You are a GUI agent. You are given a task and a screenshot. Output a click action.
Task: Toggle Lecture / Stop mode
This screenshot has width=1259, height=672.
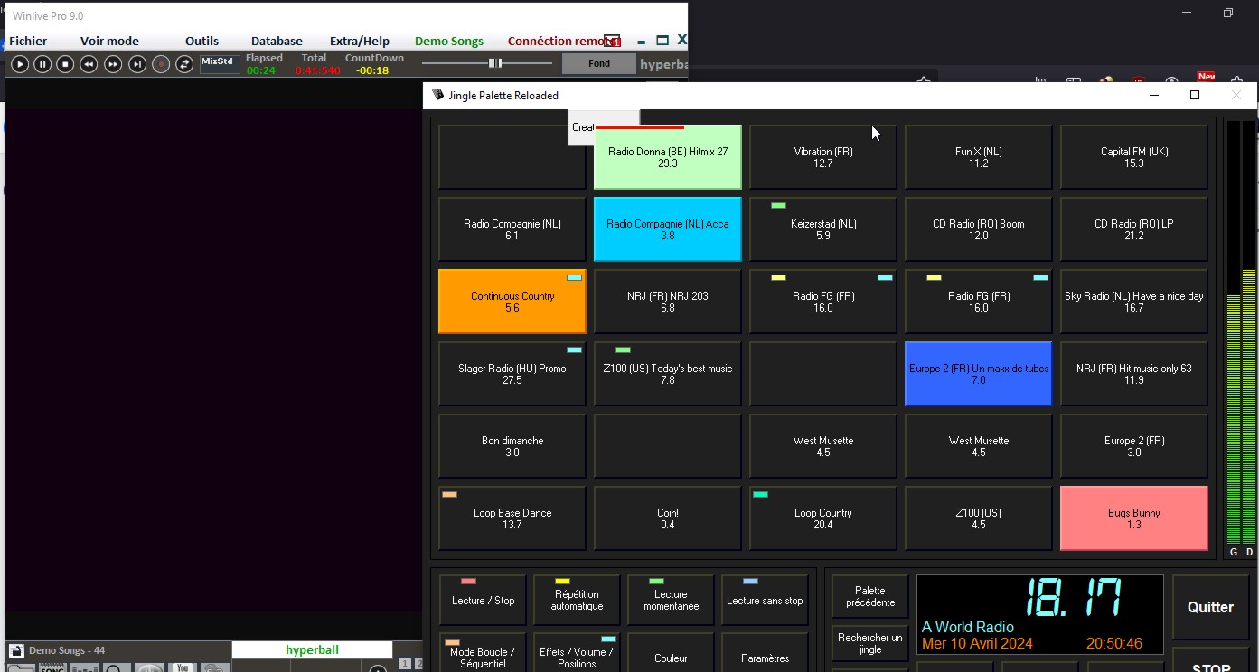pos(483,600)
